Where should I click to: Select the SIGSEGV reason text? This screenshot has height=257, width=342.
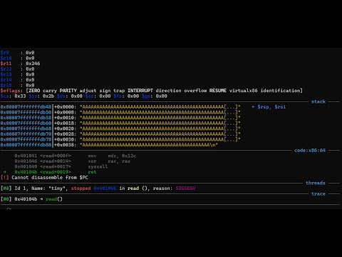click(185, 188)
